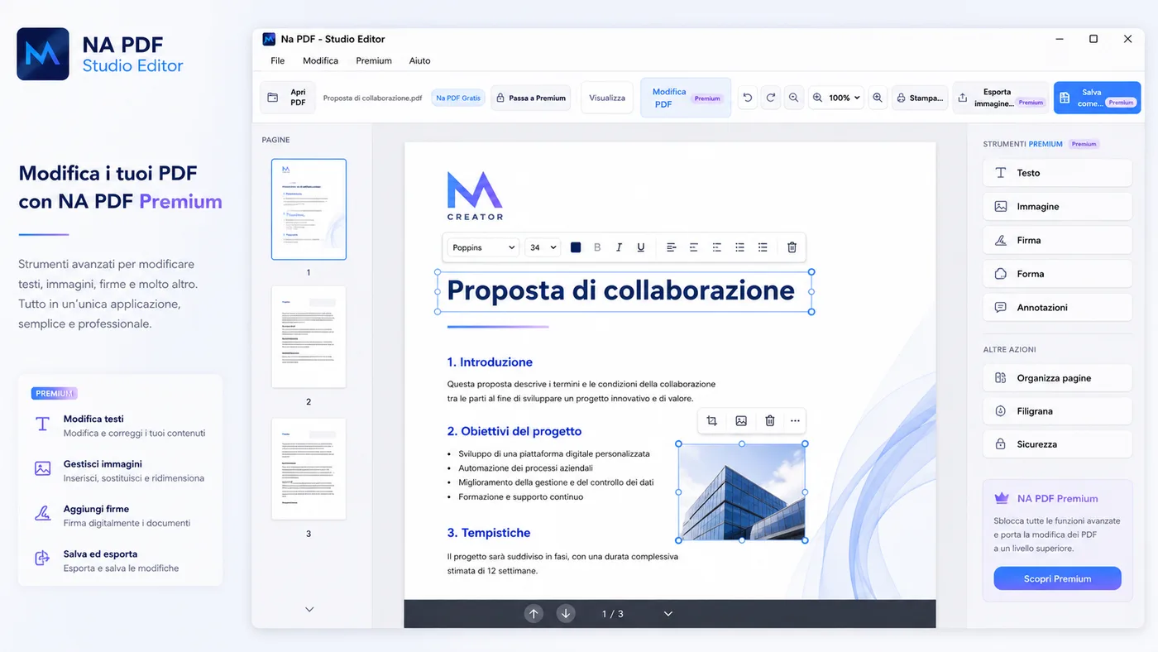Click the 1 / 3 page indicator

click(x=613, y=614)
